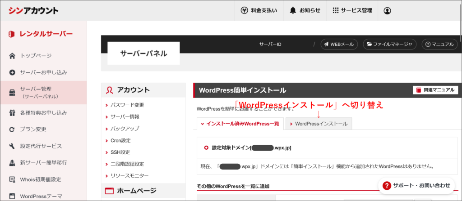Screen dimensions: 462x201
Task: Open 各種特典お申し込み in sidebar
Action: pyautogui.click(x=43, y=112)
